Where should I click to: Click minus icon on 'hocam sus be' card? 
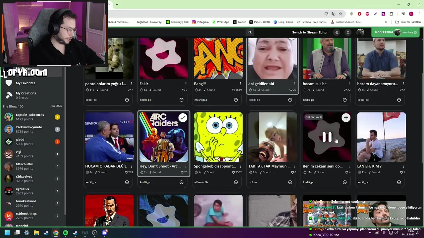point(344,100)
